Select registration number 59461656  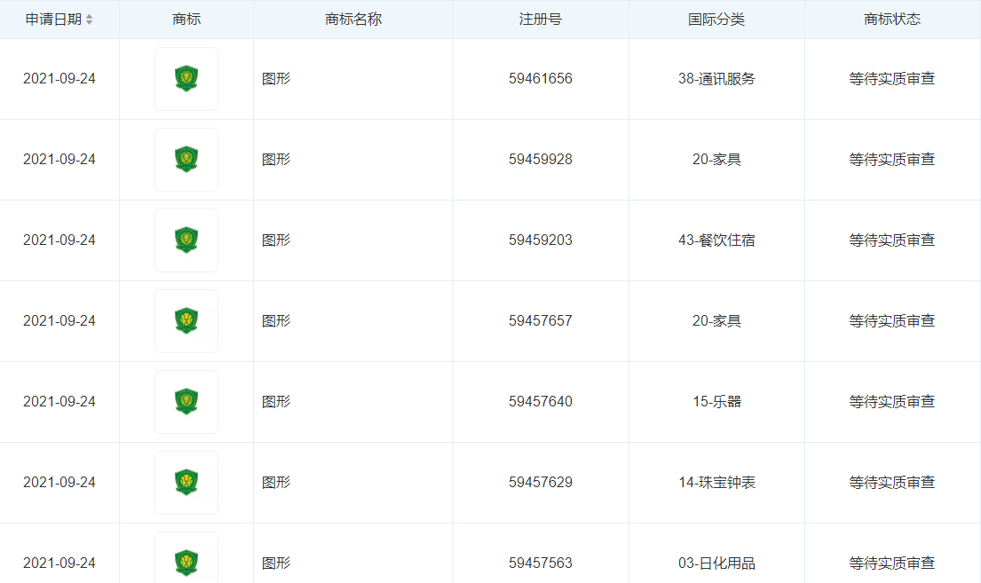pyautogui.click(x=541, y=79)
